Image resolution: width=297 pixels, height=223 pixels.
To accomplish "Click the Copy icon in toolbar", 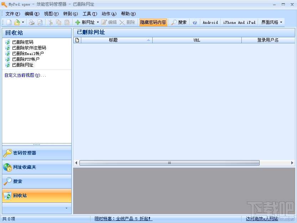I will point(59,22).
